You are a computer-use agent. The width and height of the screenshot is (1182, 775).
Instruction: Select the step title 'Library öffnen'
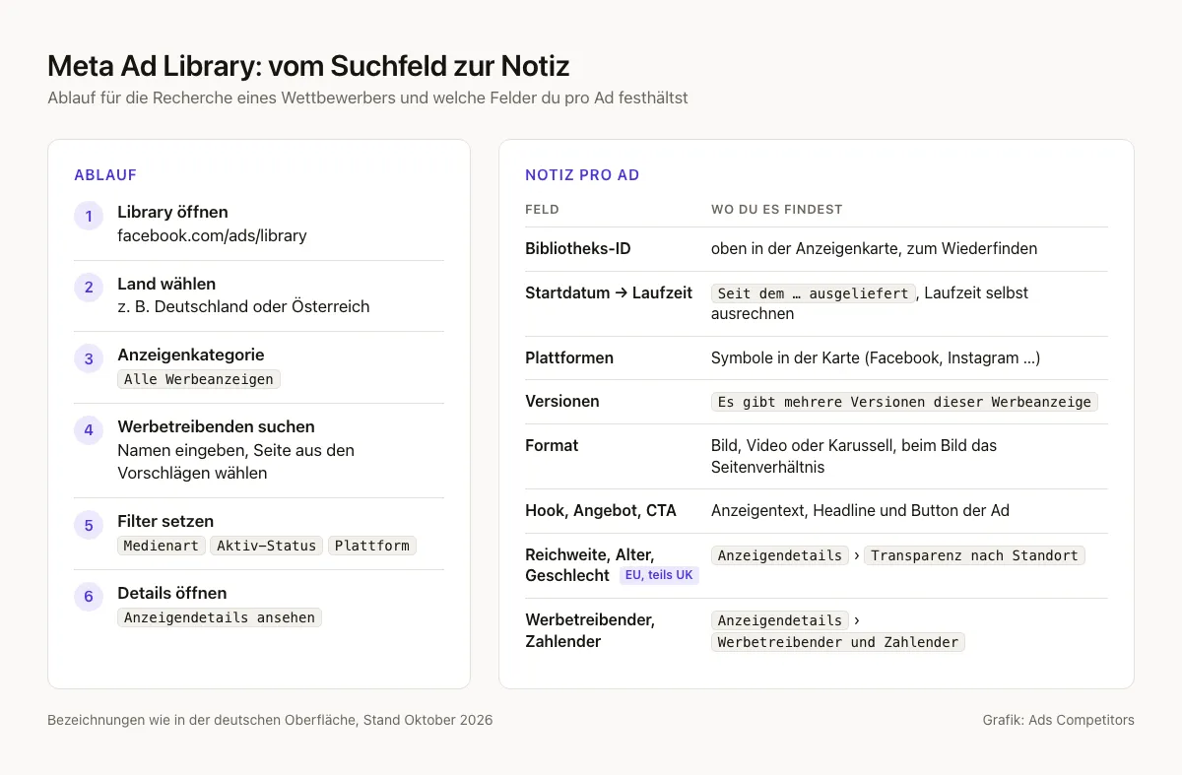tap(172, 212)
